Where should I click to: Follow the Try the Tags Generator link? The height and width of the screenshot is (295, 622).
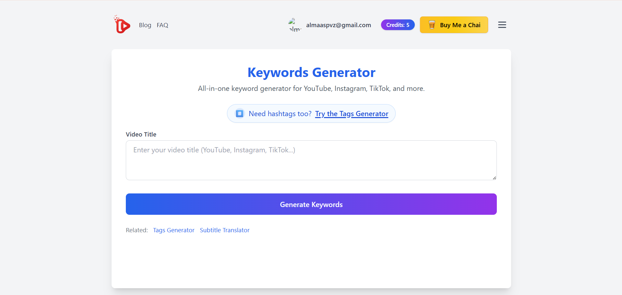pyautogui.click(x=352, y=114)
